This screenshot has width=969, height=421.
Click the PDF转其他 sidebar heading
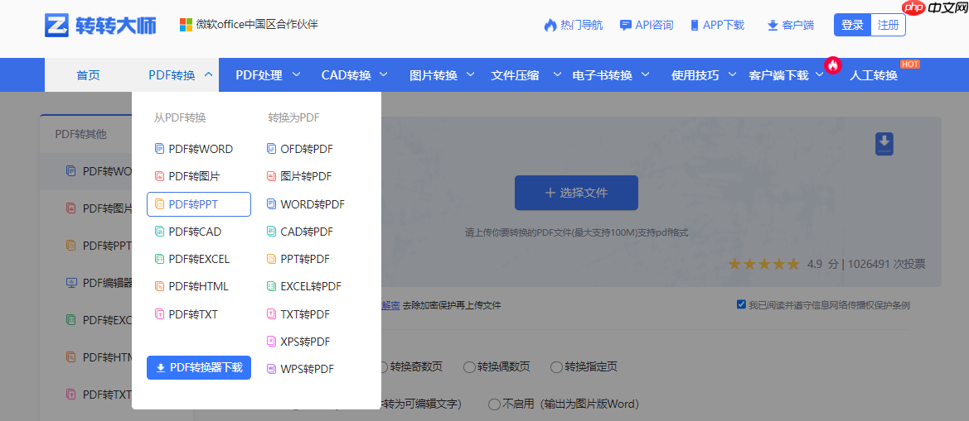click(81, 134)
